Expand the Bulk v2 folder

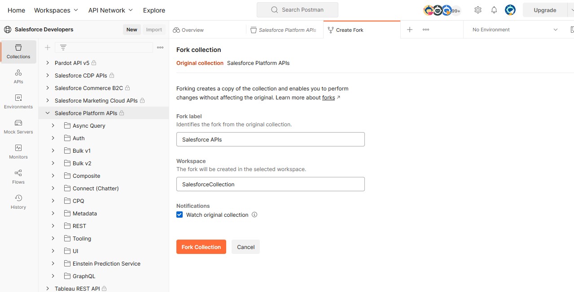(x=53, y=163)
